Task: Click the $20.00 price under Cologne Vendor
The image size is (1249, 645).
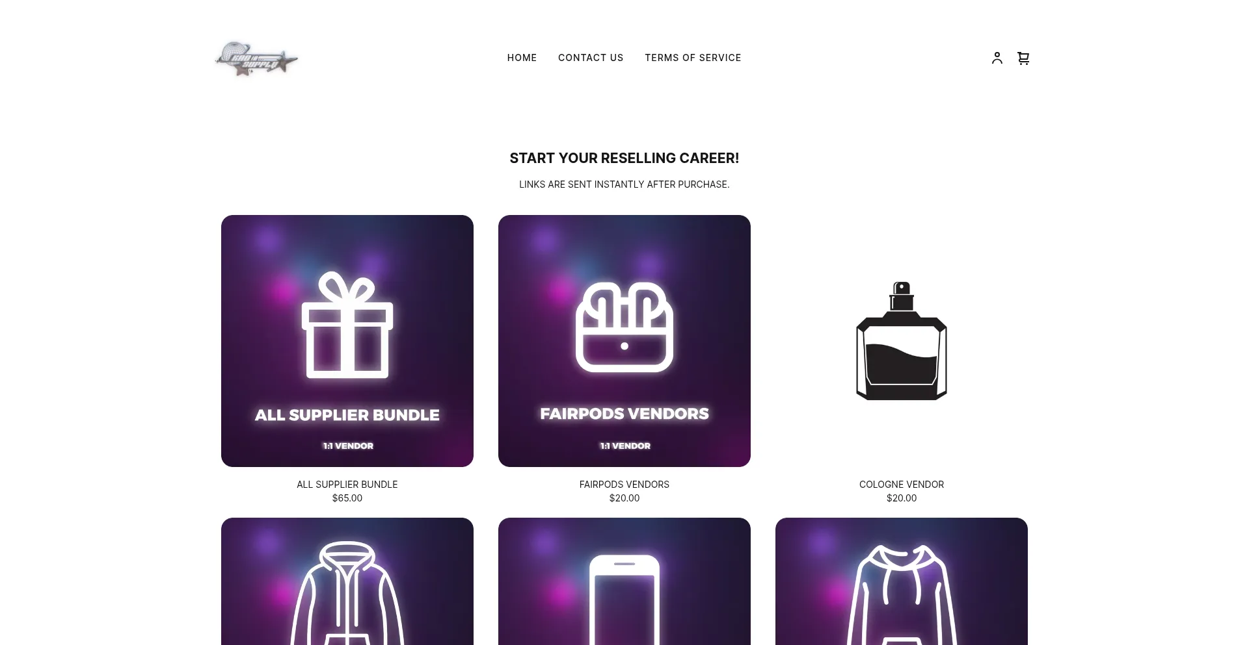Action: [x=902, y=498]
